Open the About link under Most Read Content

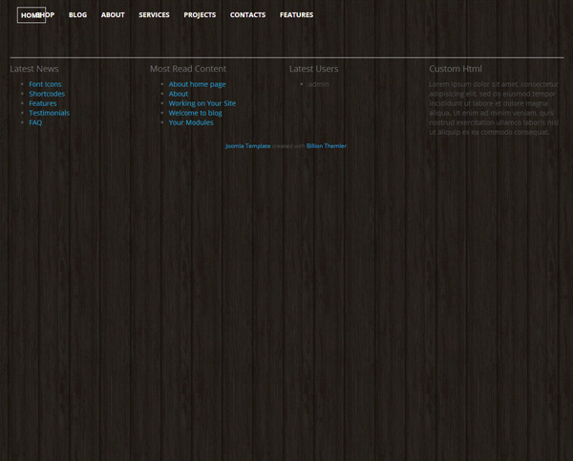click(x=179, y=94)
